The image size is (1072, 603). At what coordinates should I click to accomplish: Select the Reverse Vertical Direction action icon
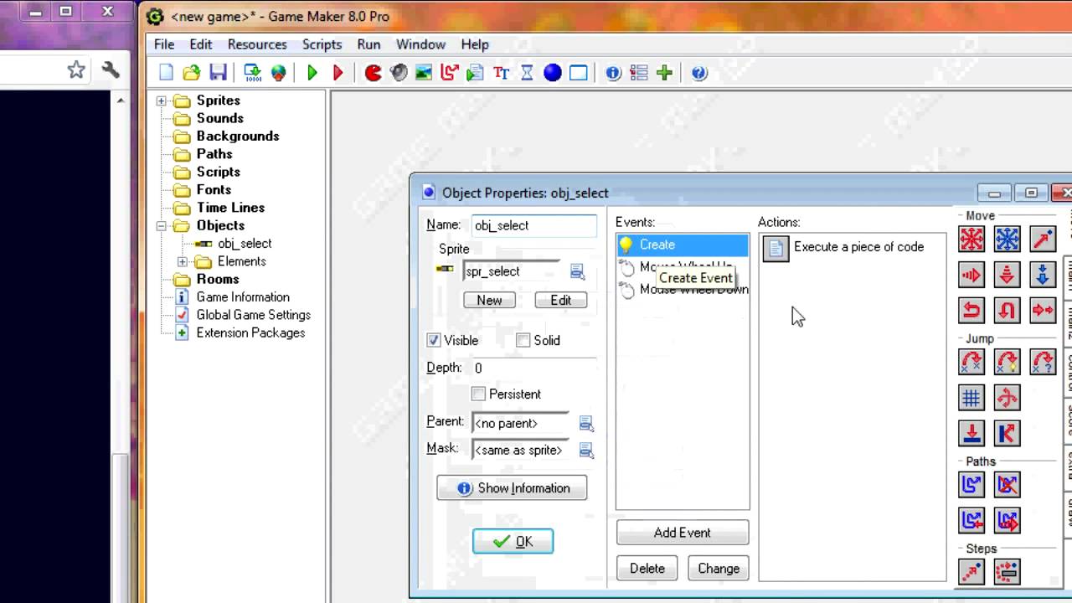point(1008,311)
